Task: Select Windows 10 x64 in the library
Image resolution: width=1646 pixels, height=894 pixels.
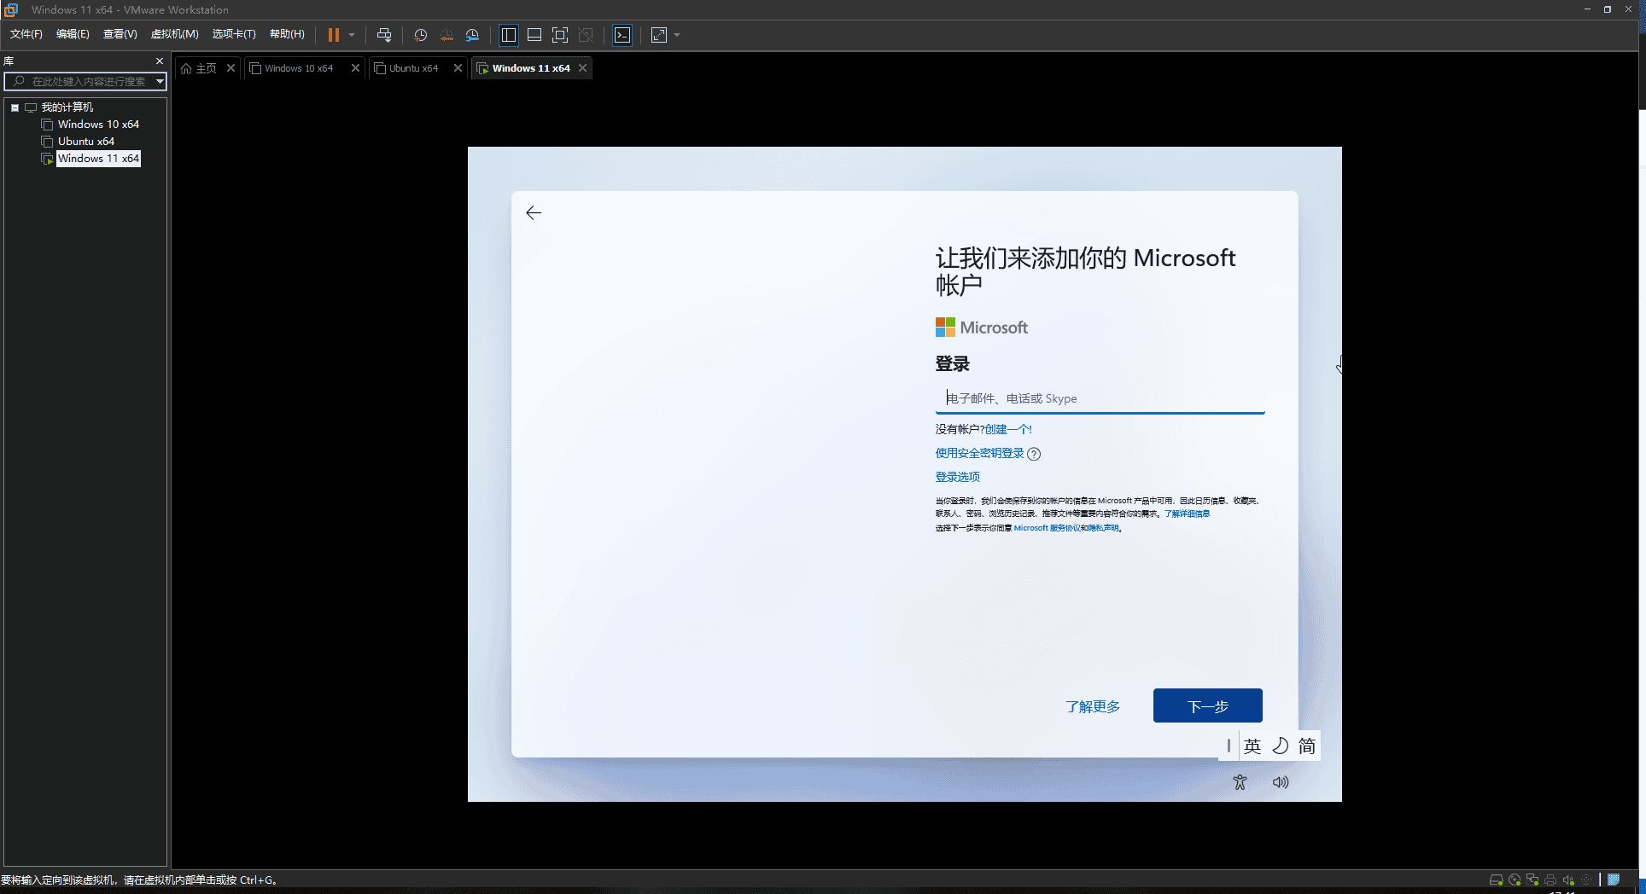Action: [x=98, y=125]
